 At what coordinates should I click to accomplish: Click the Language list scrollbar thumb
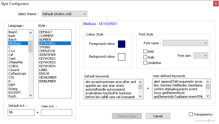(x=30, y=46)
